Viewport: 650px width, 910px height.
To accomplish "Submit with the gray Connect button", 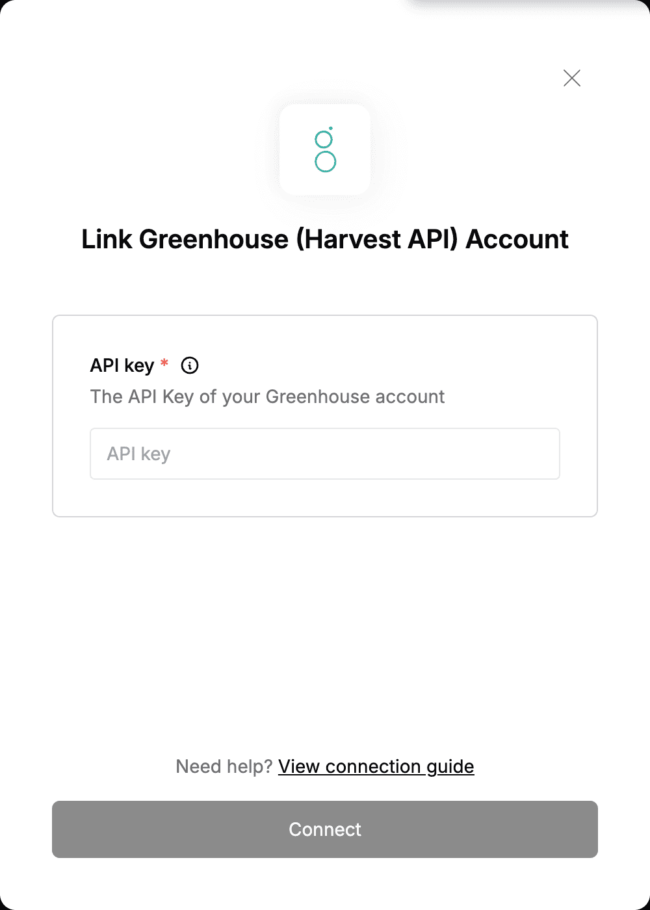I will [x=325, y=829].
